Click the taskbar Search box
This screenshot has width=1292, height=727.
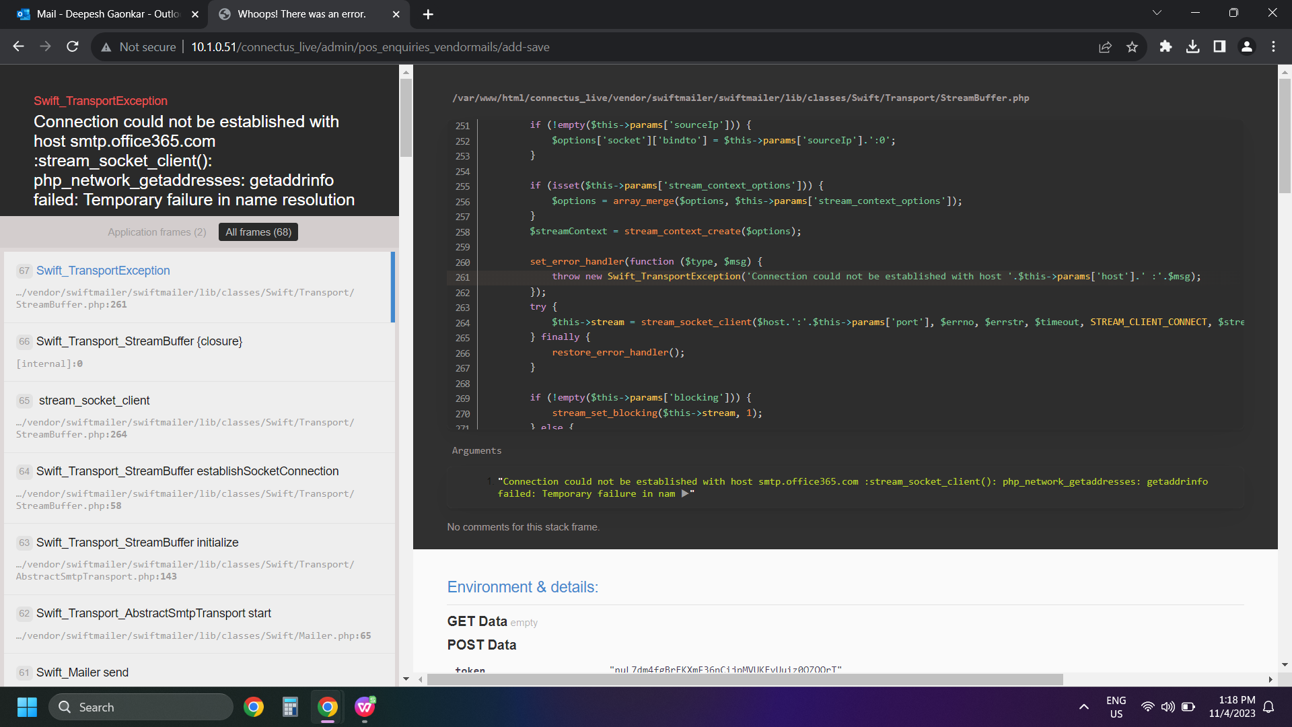coord(141,707)
